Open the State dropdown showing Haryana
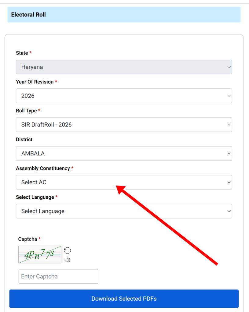This screenshot has height=312, width=249. (124, 67)
